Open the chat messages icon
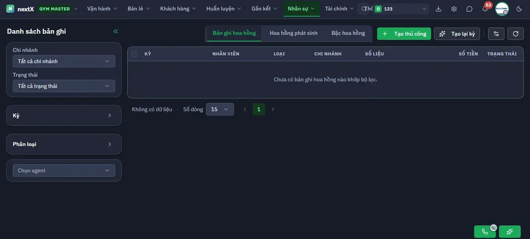Image resolution: width=530 pixels, height=239 pixels. 469,9
